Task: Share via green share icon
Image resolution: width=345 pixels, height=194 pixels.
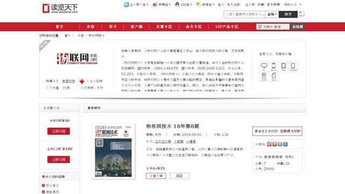Action: pos(280,144)
